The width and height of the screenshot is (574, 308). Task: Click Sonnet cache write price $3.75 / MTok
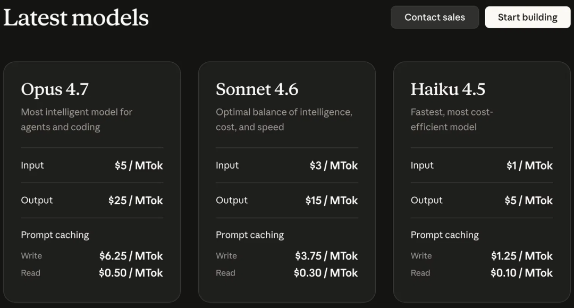[326, 256]
